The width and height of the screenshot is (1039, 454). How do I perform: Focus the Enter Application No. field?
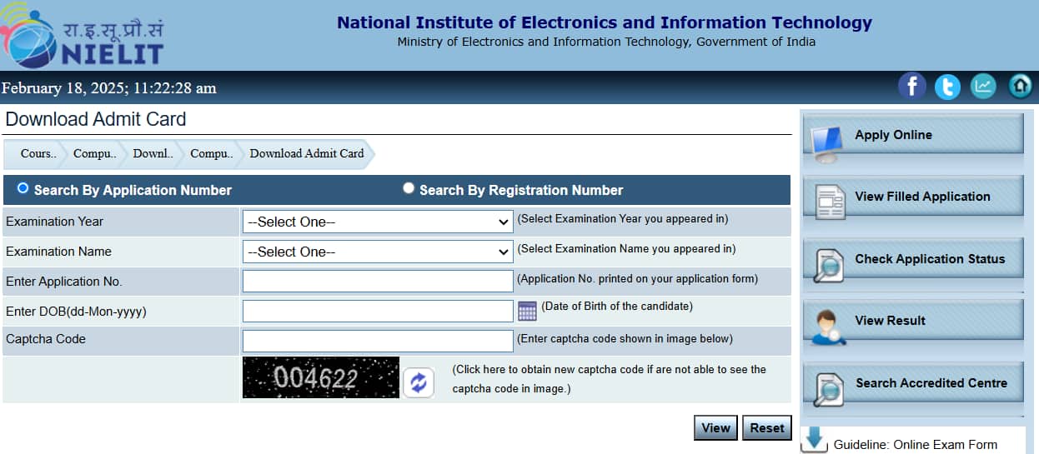coord(378,282)
